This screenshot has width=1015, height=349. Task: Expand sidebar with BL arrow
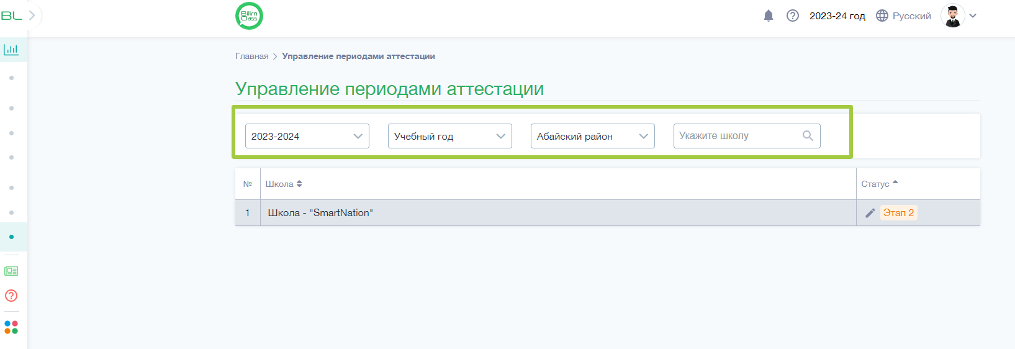32,16
